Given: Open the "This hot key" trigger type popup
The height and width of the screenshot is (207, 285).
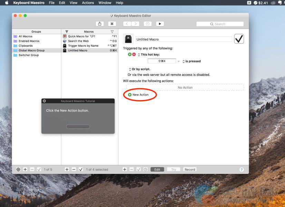Looking at the screenshot, I should pyautogui.click(x=149, y=55).
